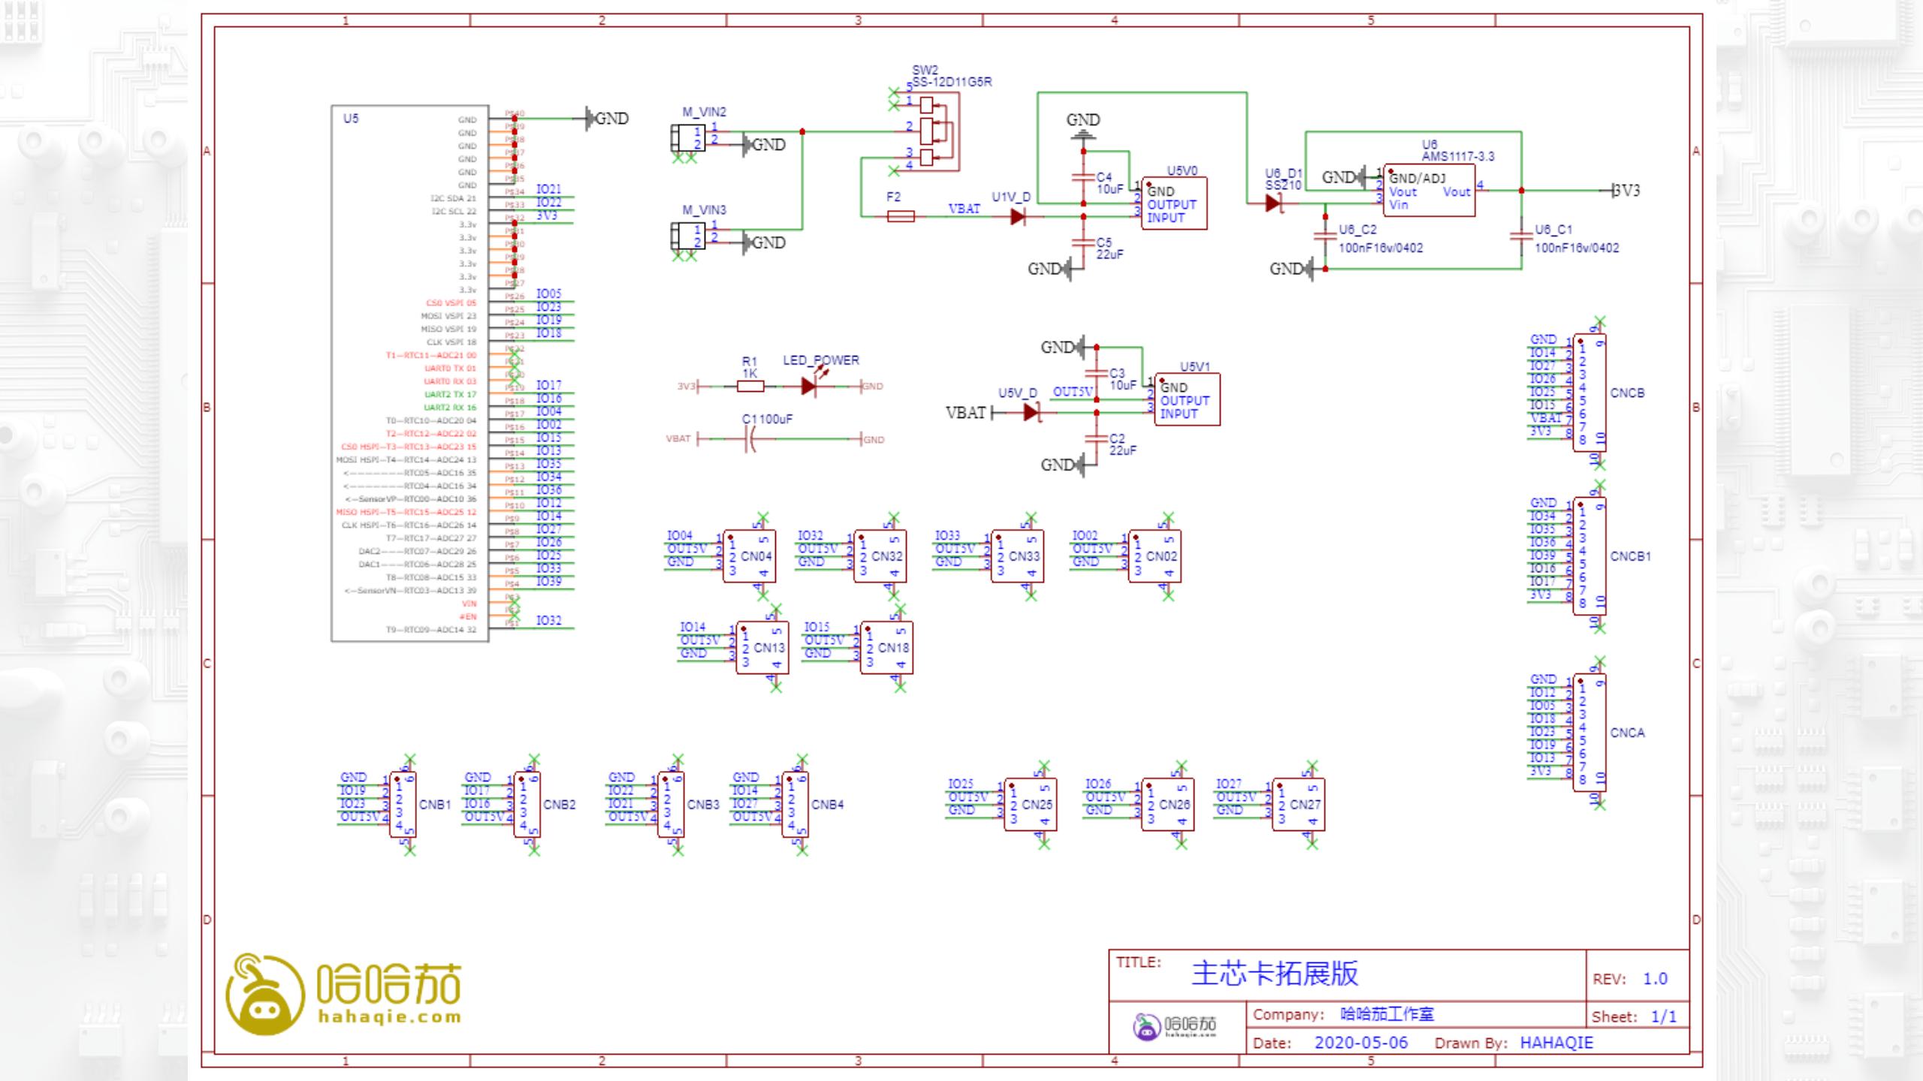This screenshot has height=1081, width=1923.
Task: Click the 3V3 output net label
Action: (x=1626, y=191)
